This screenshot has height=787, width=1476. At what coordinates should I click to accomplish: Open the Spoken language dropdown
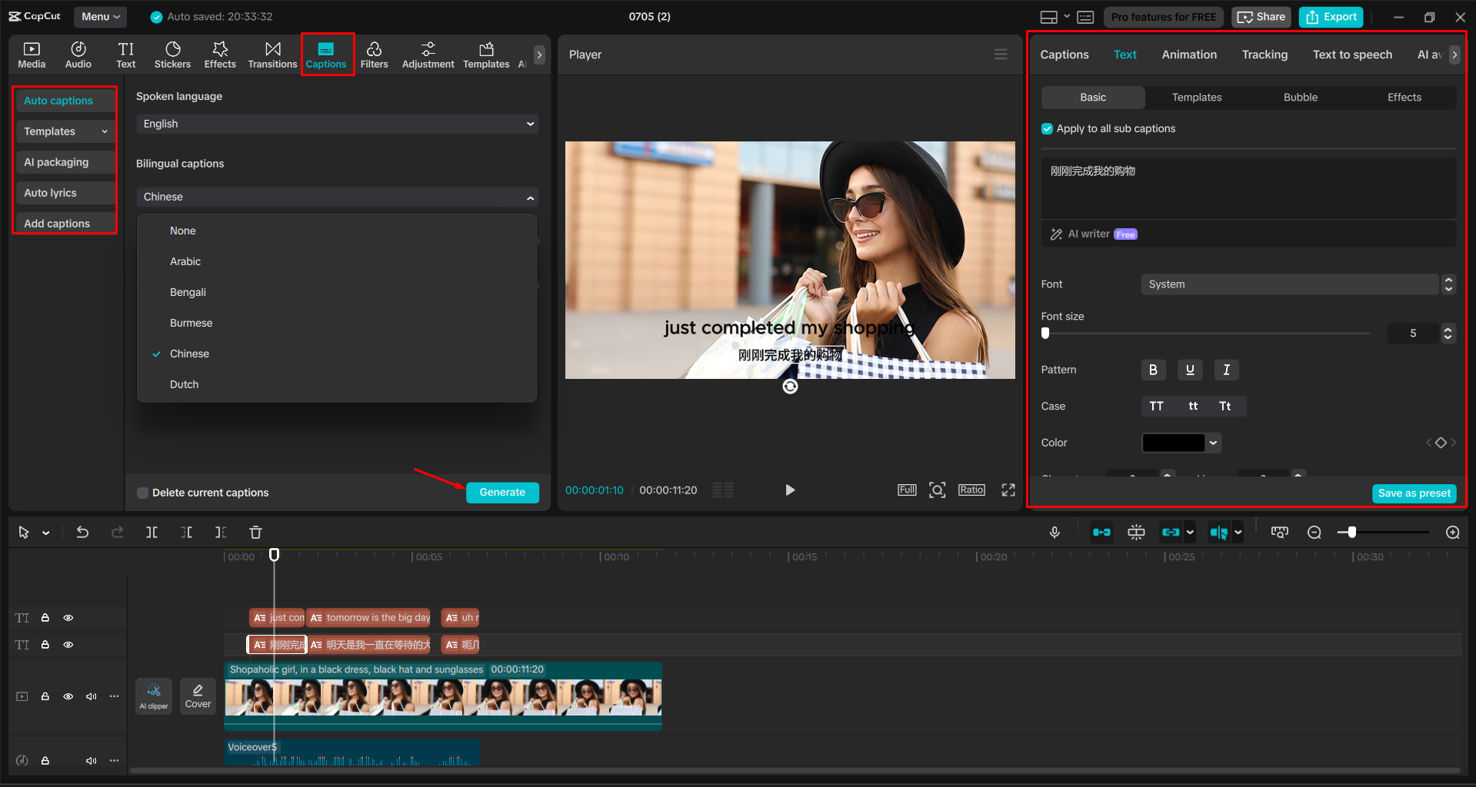click(337, 123)
